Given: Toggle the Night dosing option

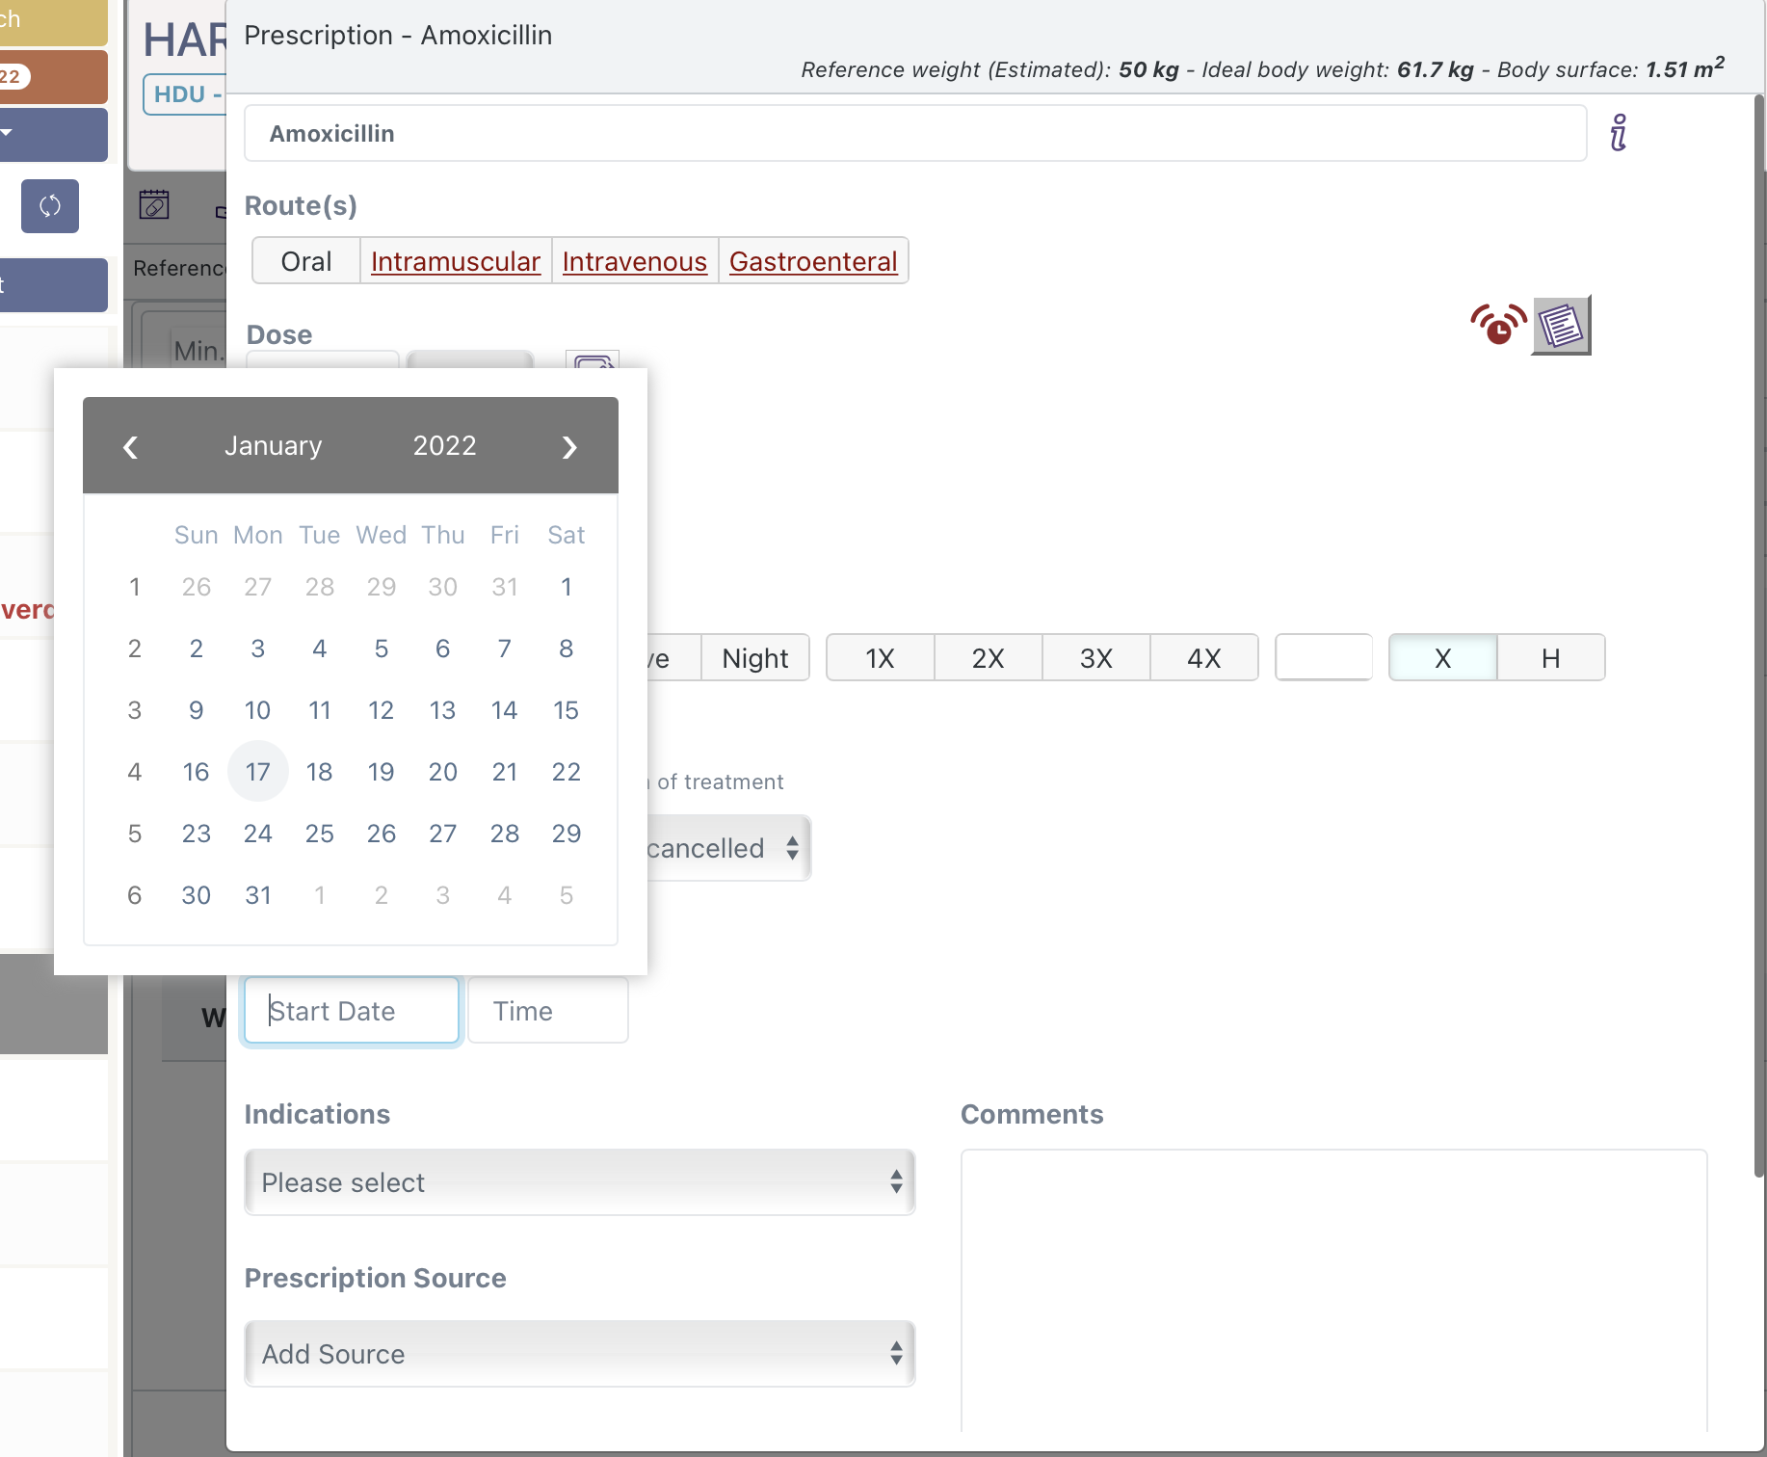Looking at the screenshot, I should click(755, 657).
